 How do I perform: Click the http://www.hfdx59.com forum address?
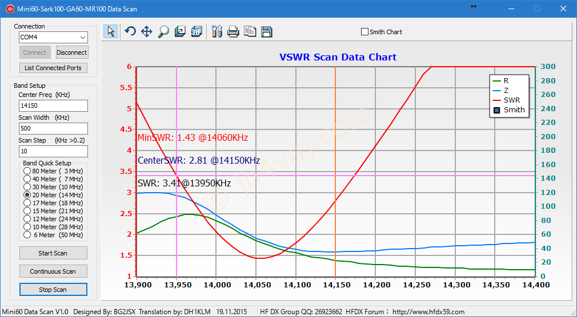[428, 312]
